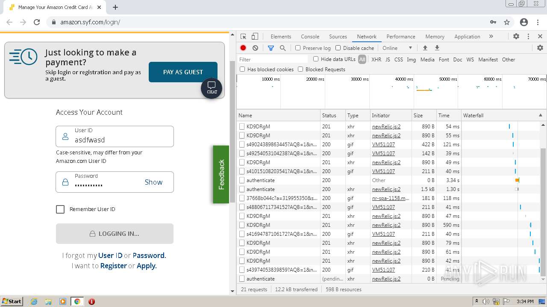The height and width of the screenshot is (307, 547).
Task: Check the Blocked Requests filter
Action: pos(300,69)
